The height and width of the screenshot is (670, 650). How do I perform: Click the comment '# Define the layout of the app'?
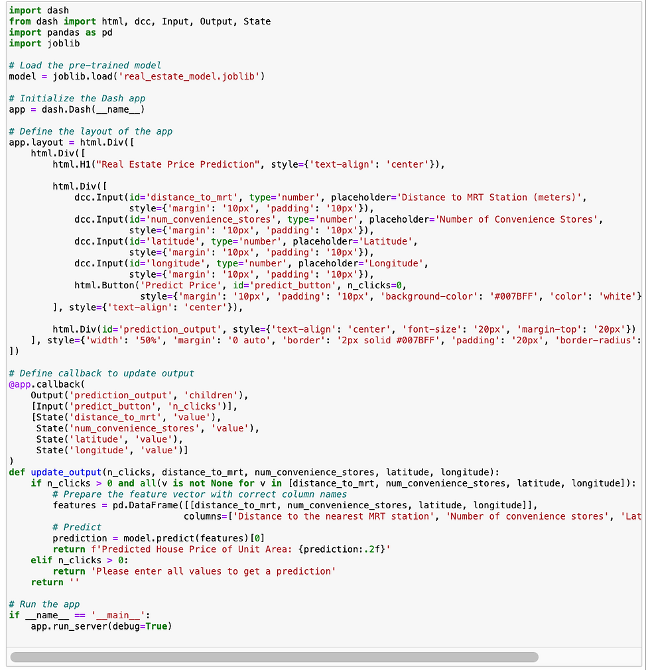[x=91, y=131]
